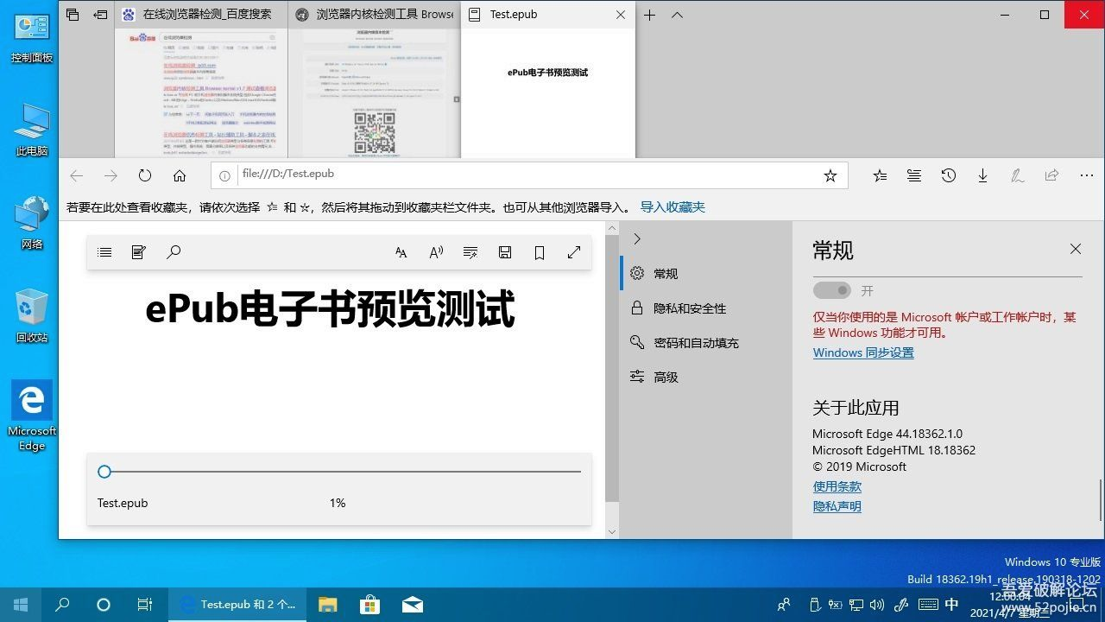Switch to the Baidu search tab

click(201, 15)
